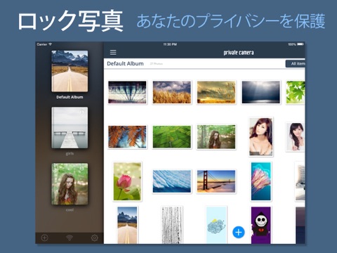Click the battery indicator in status bar
The width and height of the screenshot is (337, 253).
point(300,44)
